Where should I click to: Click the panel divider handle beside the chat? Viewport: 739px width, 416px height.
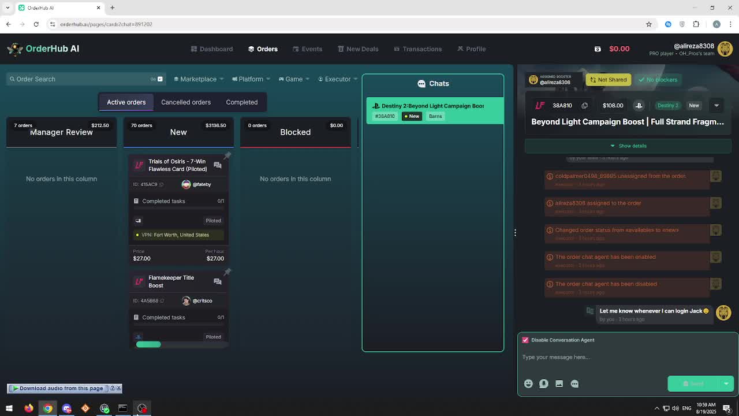[515, 233]
